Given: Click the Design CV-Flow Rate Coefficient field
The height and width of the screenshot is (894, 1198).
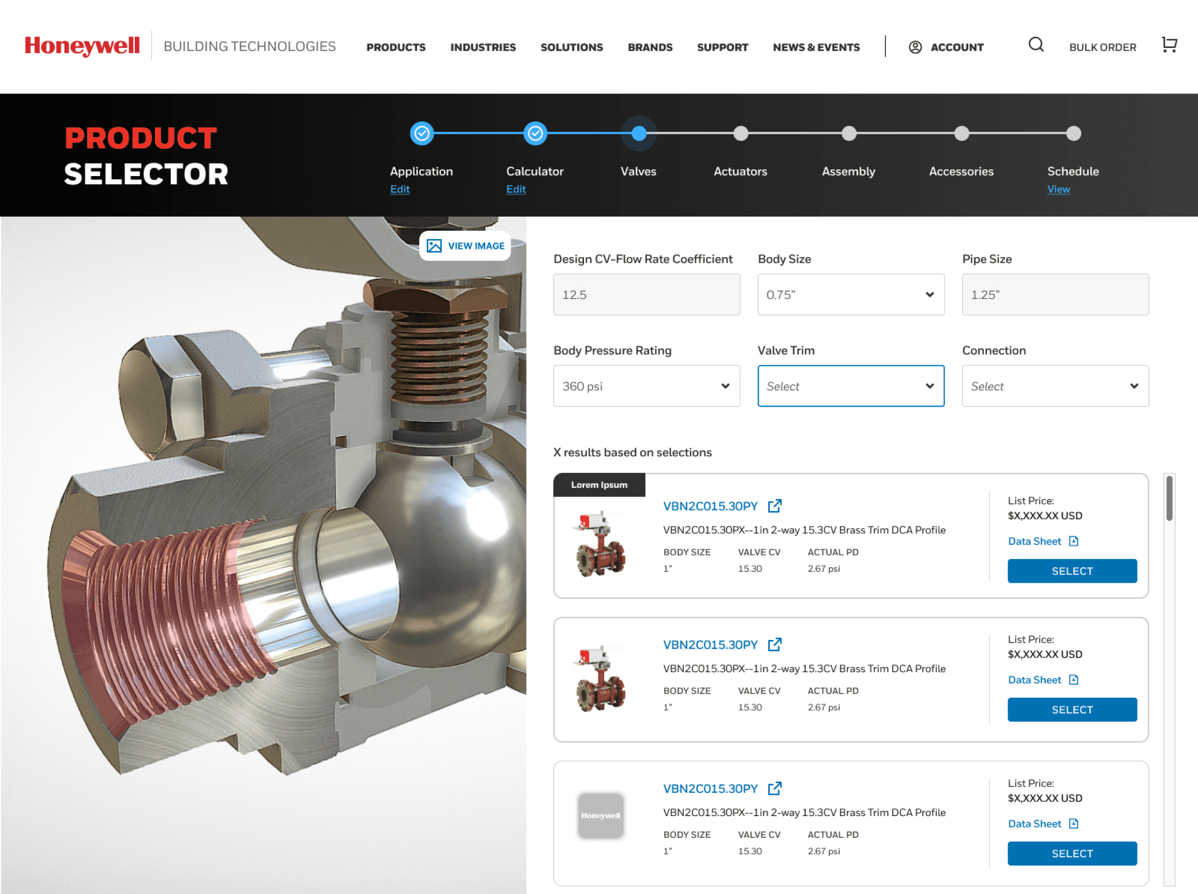Looking at the screenshot, I should (647, 294).
